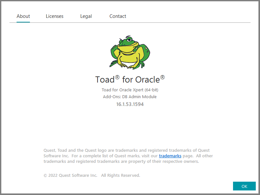This screenshot has width=260, height=195.
Task: Open the Contact tab
Action: 118,16
